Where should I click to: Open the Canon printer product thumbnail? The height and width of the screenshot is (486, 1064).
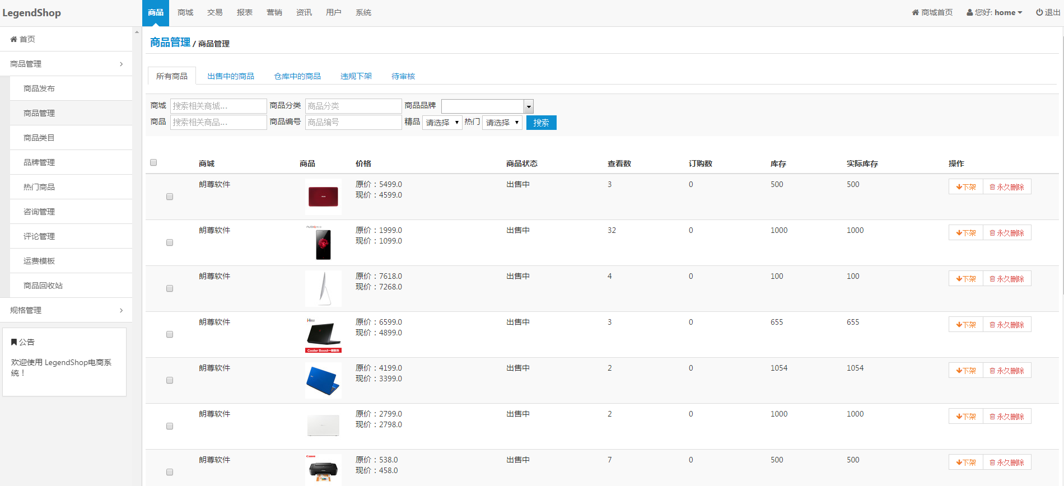[x=323, y=469]
